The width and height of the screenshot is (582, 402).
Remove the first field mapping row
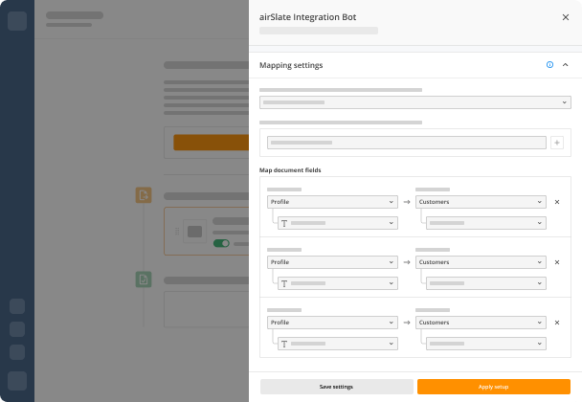pyautogui.click(x=557, y=202)
